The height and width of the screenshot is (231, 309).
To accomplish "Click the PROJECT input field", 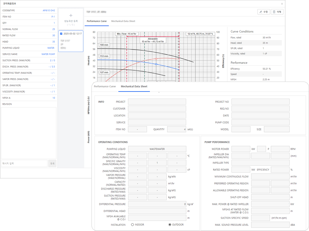I will point(157,102).
